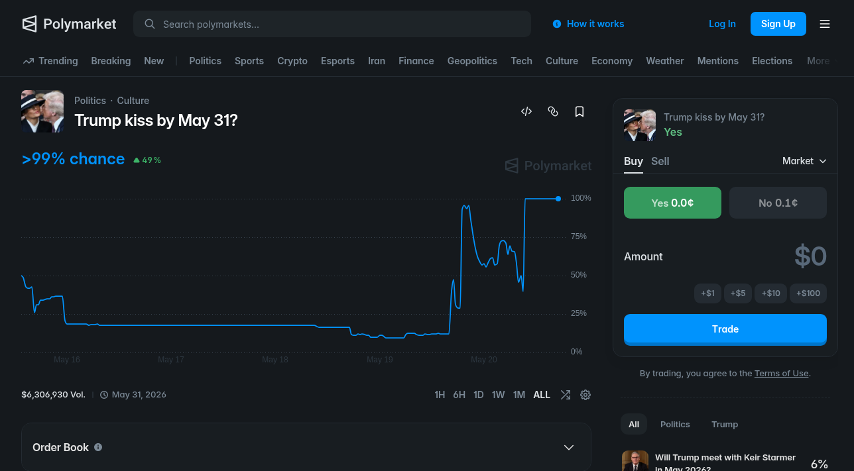
Task: Choose Yes 0.0¢ outcome
Action: (672, 203)
